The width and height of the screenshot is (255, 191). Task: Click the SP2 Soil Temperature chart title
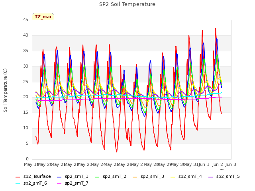[127, 4]
